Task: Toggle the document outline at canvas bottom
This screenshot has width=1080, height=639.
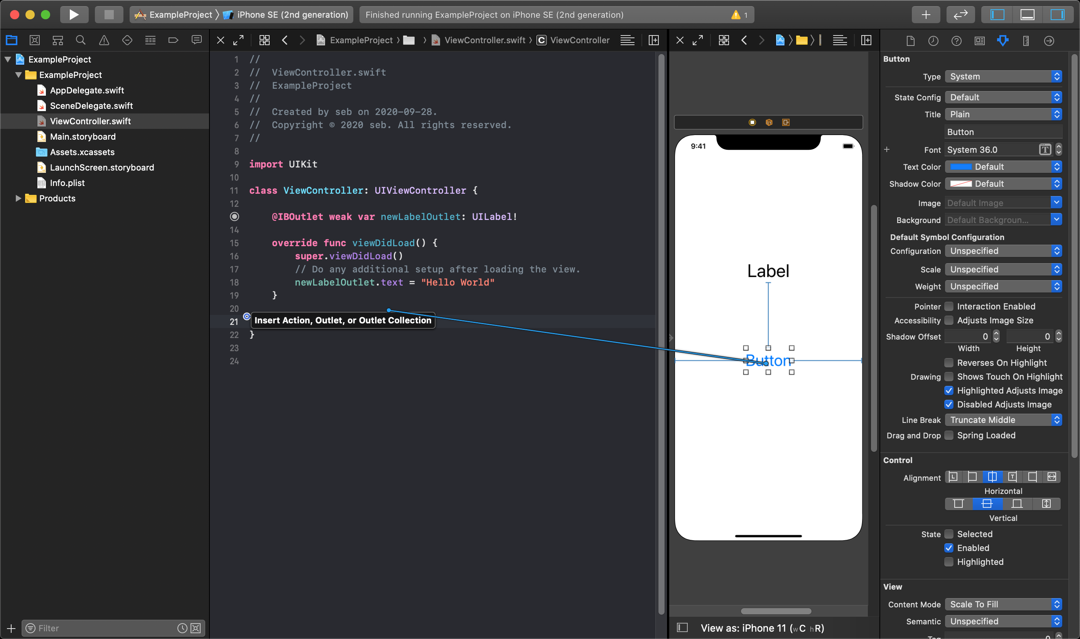Action: click(682, 627)
